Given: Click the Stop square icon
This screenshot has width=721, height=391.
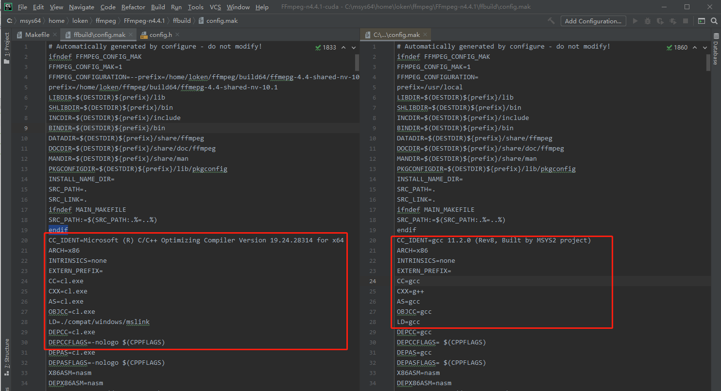Looking at the screenshot, I should 686,21.
